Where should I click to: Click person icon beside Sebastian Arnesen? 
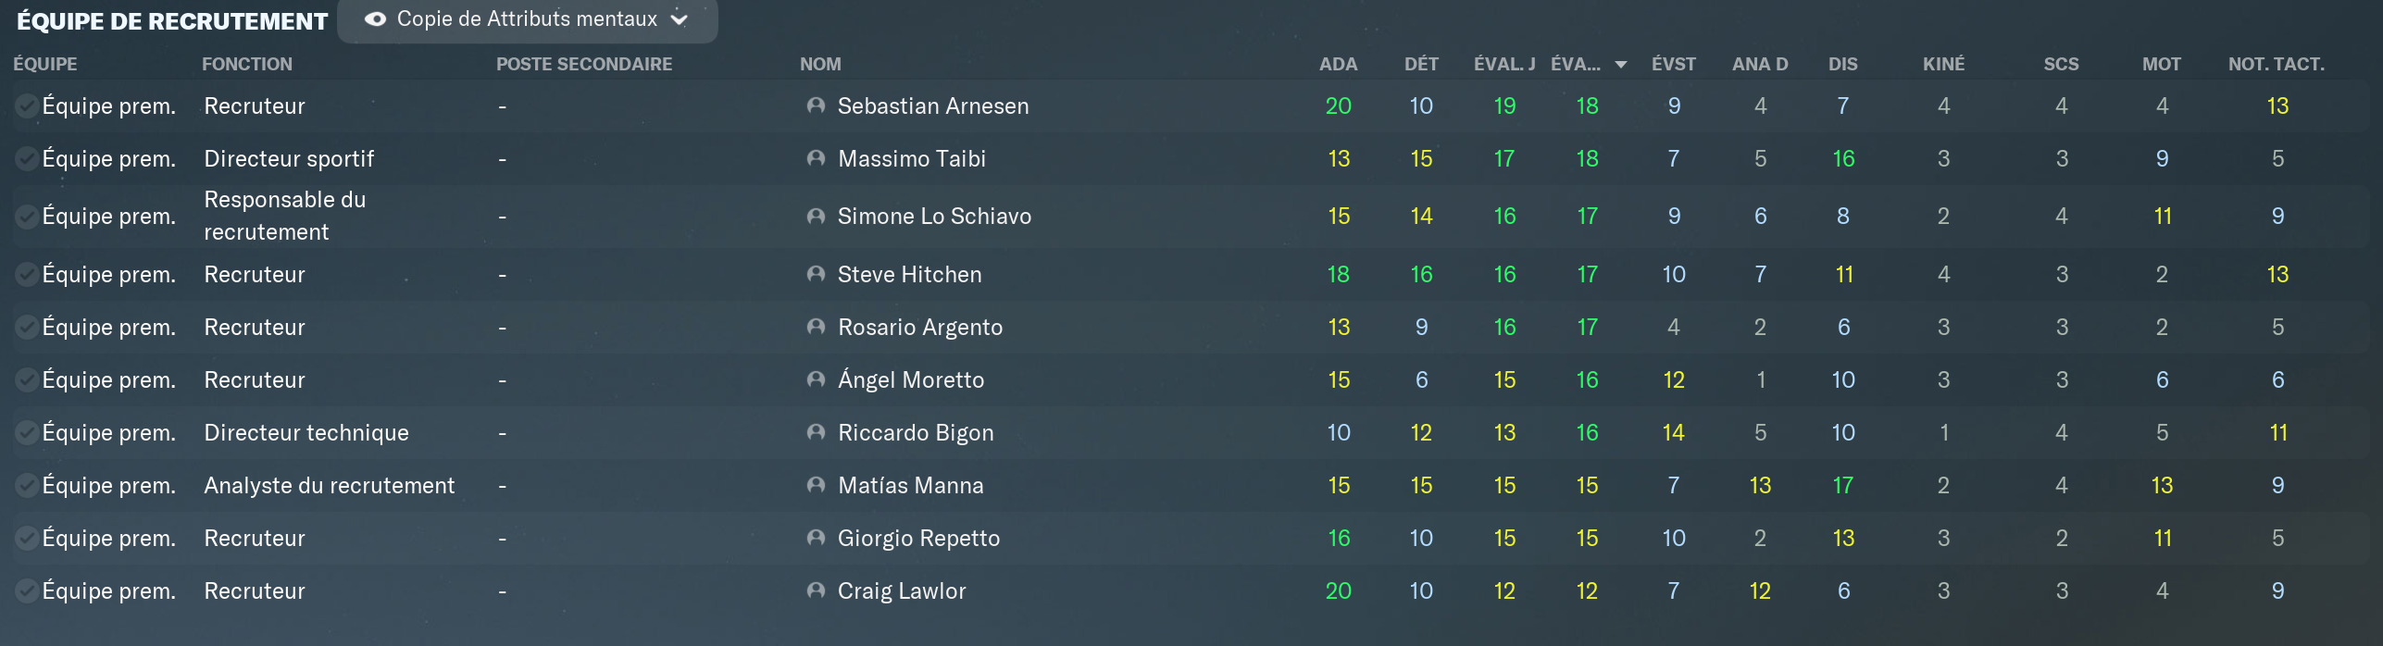pyautogui.click(x=816, y=106)
